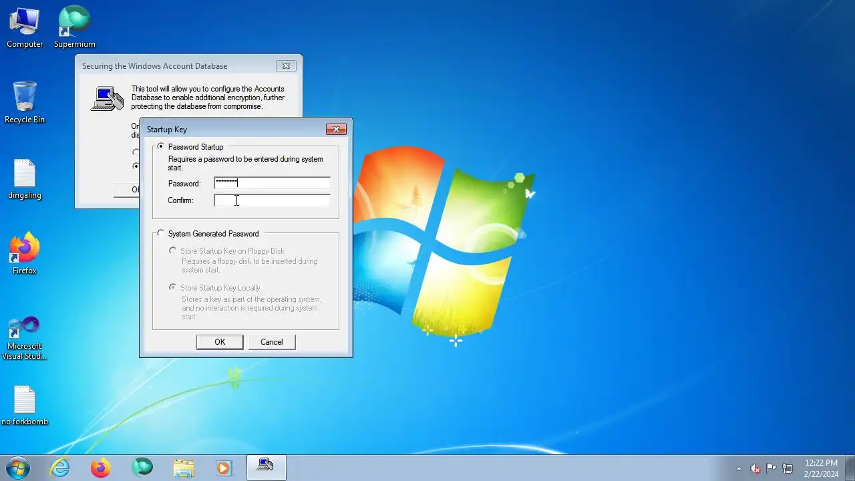The image size is (855, 481).
Task: Open the Windows Start menu
Action: click(17, 468)
